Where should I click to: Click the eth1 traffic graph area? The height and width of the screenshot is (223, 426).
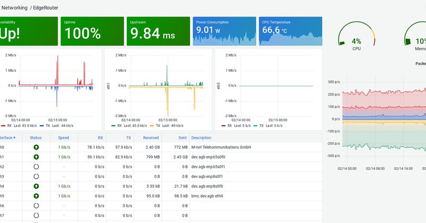pyautogui.click(x=166, y=86)
